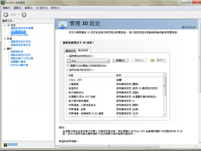
Task: Click the 新增(D) button
Action: click(120, 60)
